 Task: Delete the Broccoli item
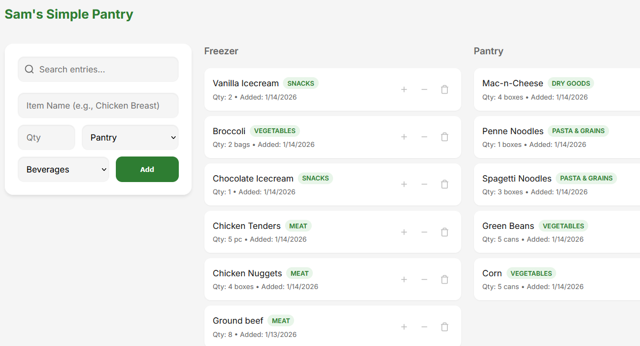pyautogui.click(x=444, y=137)
